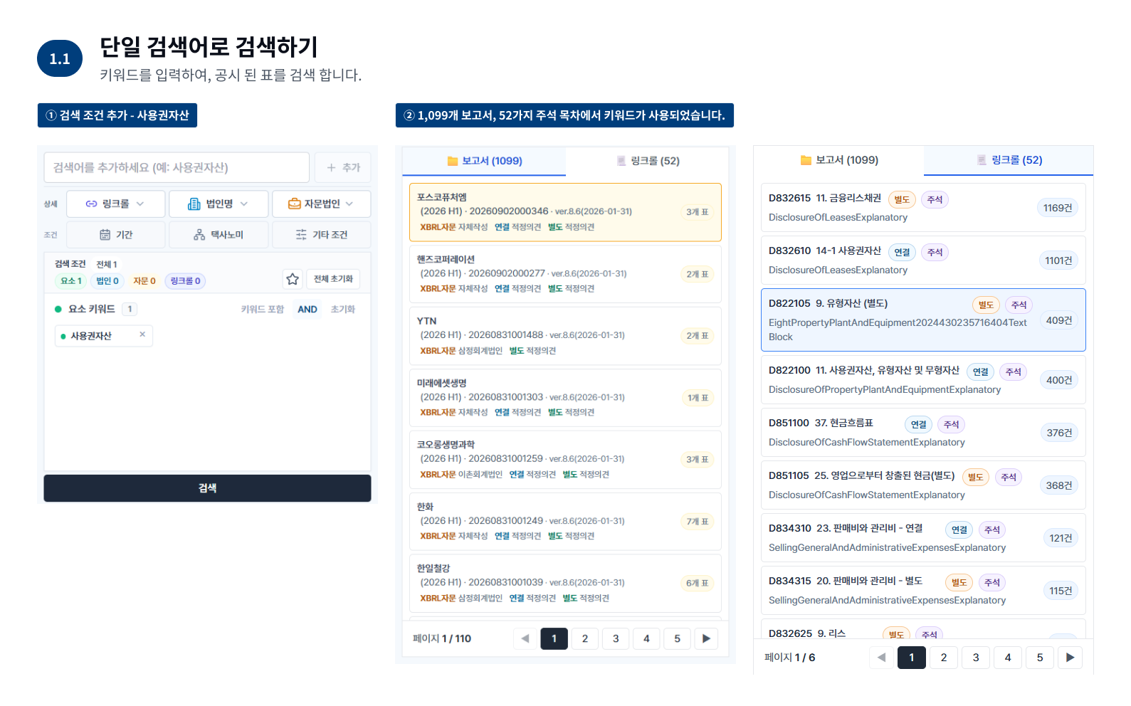Open D834315 20. 판매비와 관리비 - 별도
This screenshot has height=706, width=1131.
point(923,591)
